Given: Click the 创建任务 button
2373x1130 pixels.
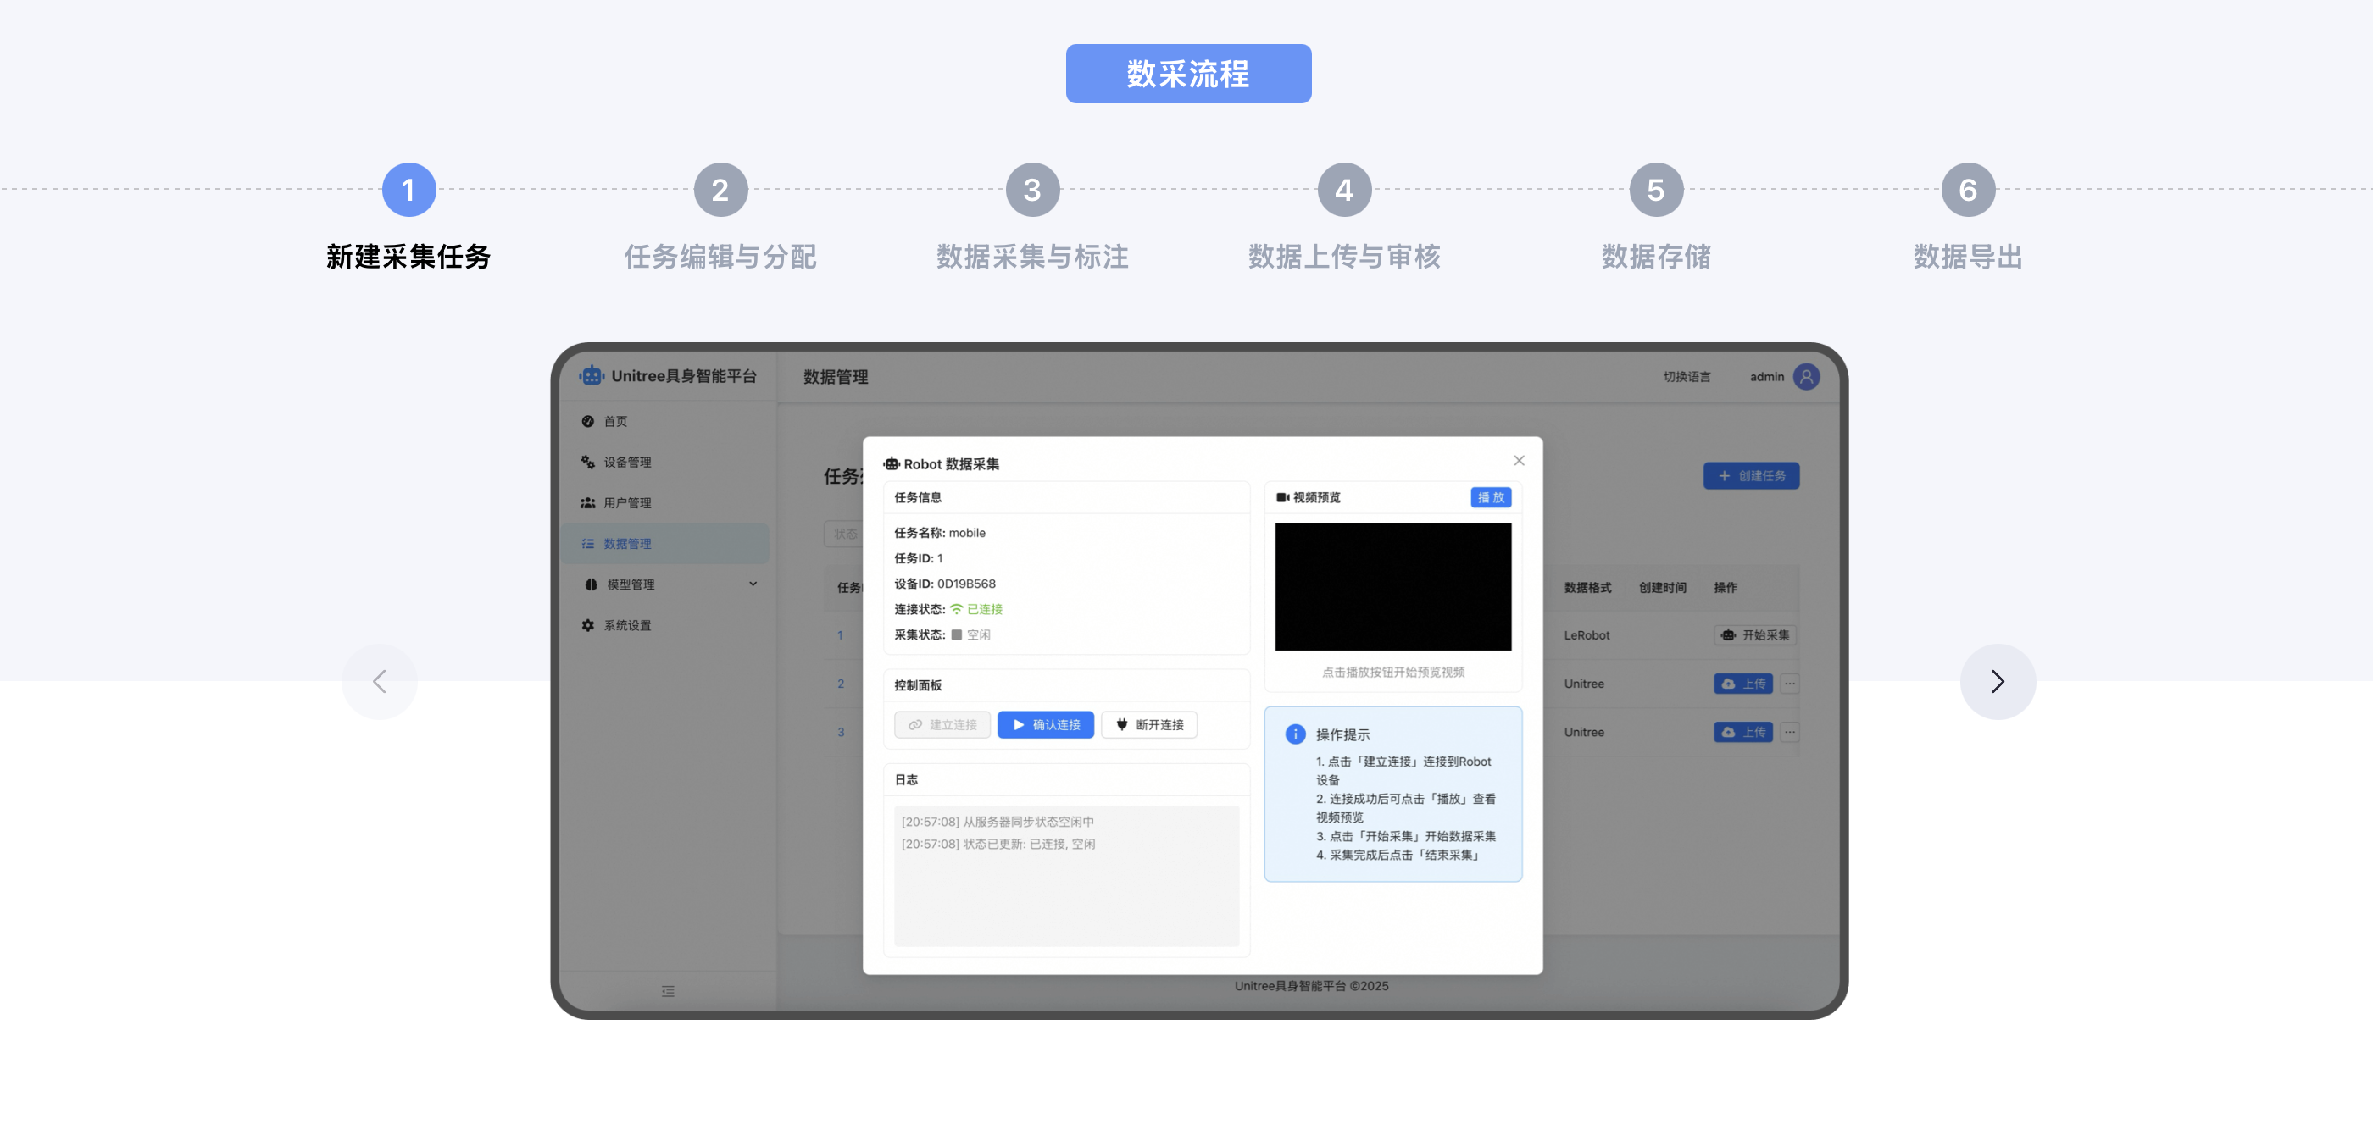Looking at the screenshot, I should coord(1750,475).
